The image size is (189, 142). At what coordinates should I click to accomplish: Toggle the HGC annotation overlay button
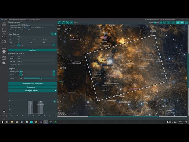coord(182,23)
